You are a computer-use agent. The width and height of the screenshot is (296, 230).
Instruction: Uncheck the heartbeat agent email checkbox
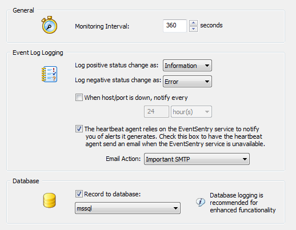click(x=79, y=129)
